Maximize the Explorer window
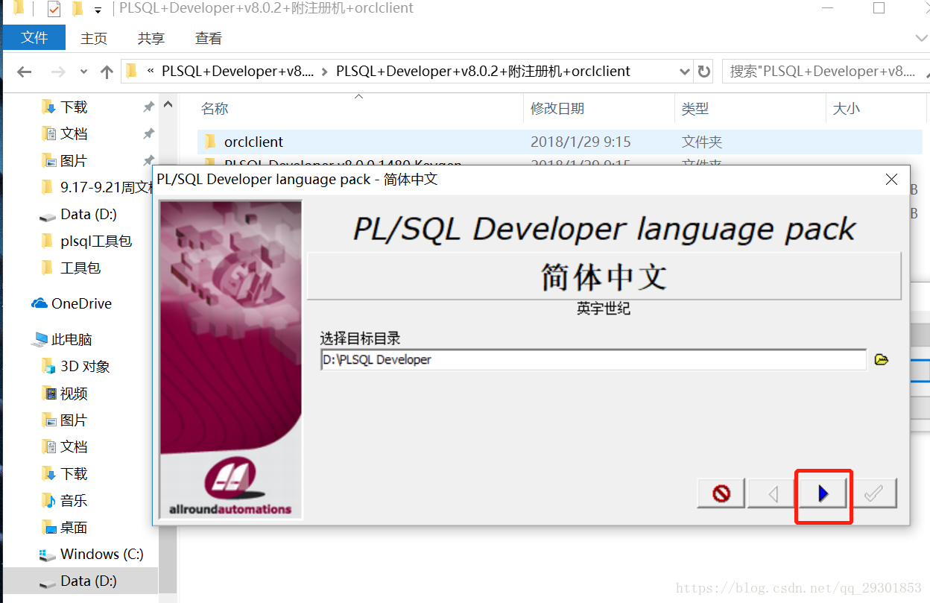The image size is (930, 603). coord(879,8)
